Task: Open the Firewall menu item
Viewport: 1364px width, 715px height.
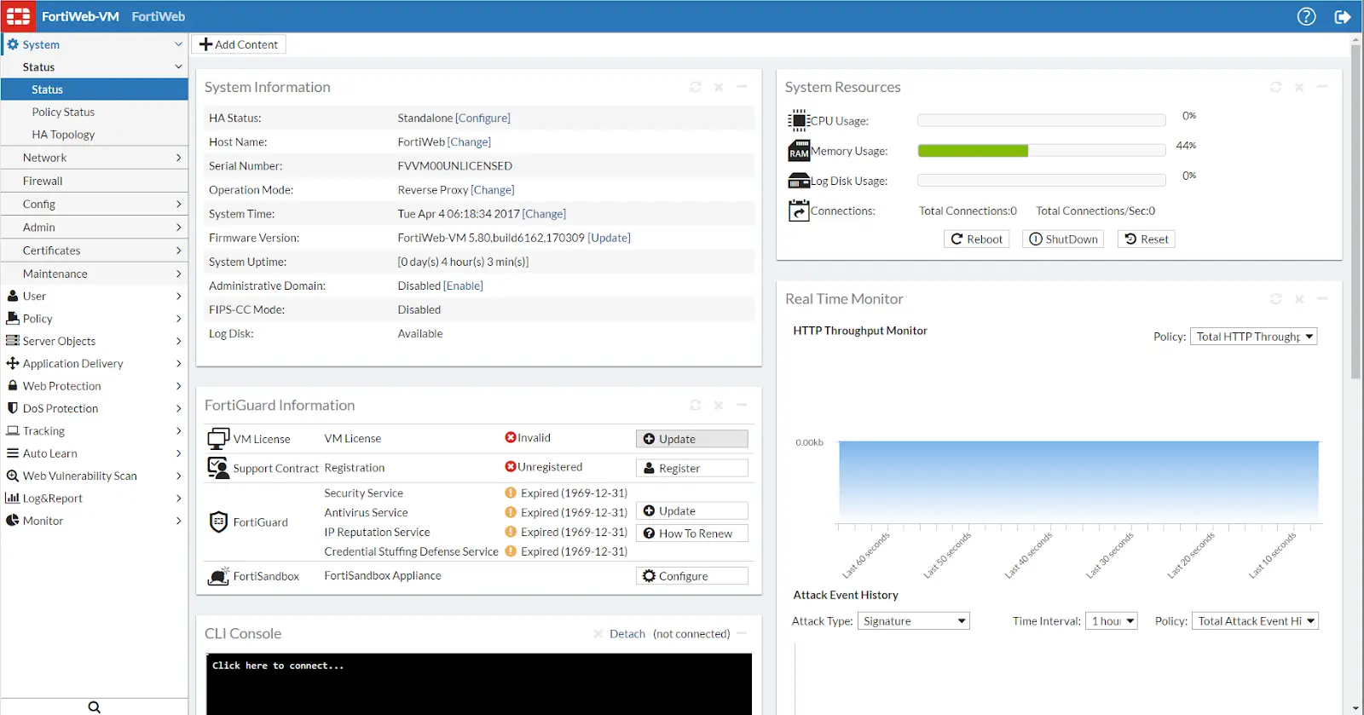Action: point(94,181)
